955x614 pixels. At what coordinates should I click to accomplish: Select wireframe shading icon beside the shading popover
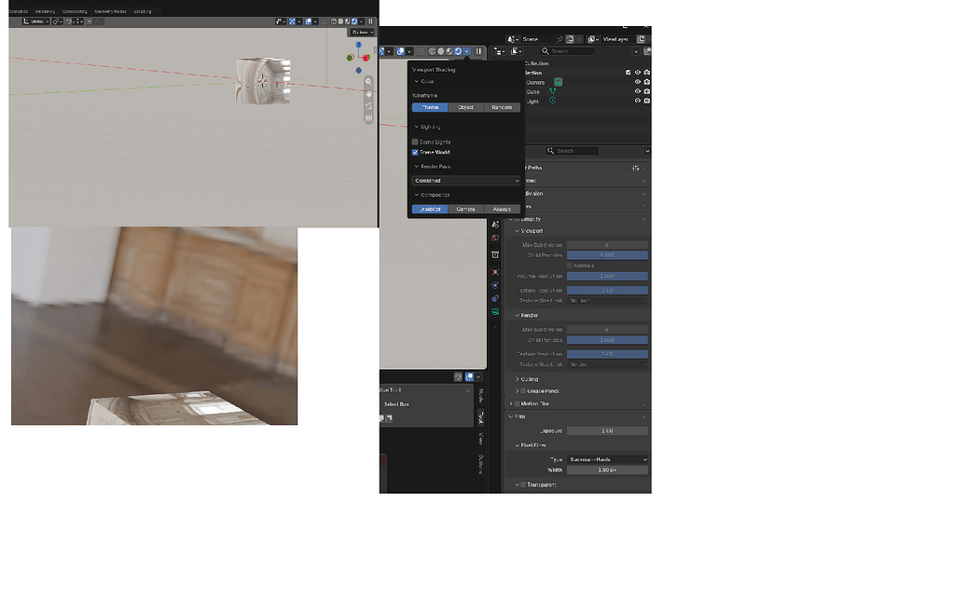(x=432, y=52)
